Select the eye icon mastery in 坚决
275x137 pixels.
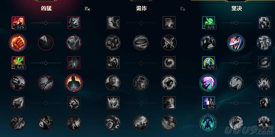point(264,63)
